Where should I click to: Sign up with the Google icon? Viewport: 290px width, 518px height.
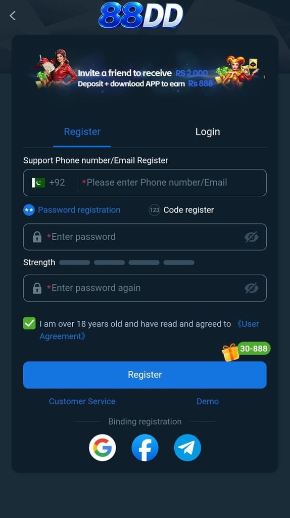click(102, 448)
